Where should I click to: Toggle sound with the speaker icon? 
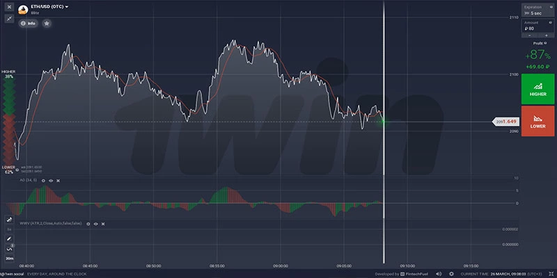pyautogui.click(x=439, y=274)
